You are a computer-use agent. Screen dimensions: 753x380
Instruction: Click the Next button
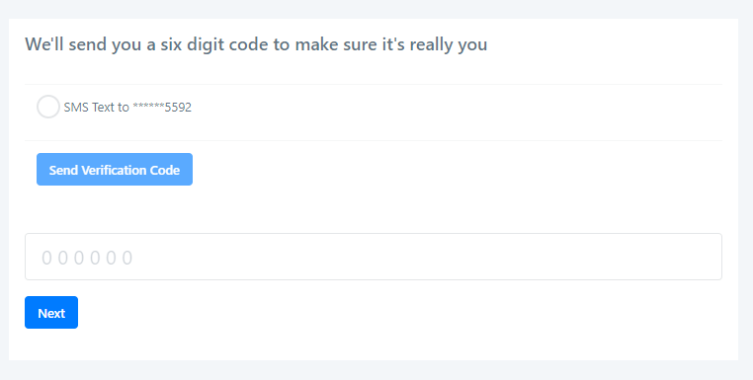pos(51,312)
